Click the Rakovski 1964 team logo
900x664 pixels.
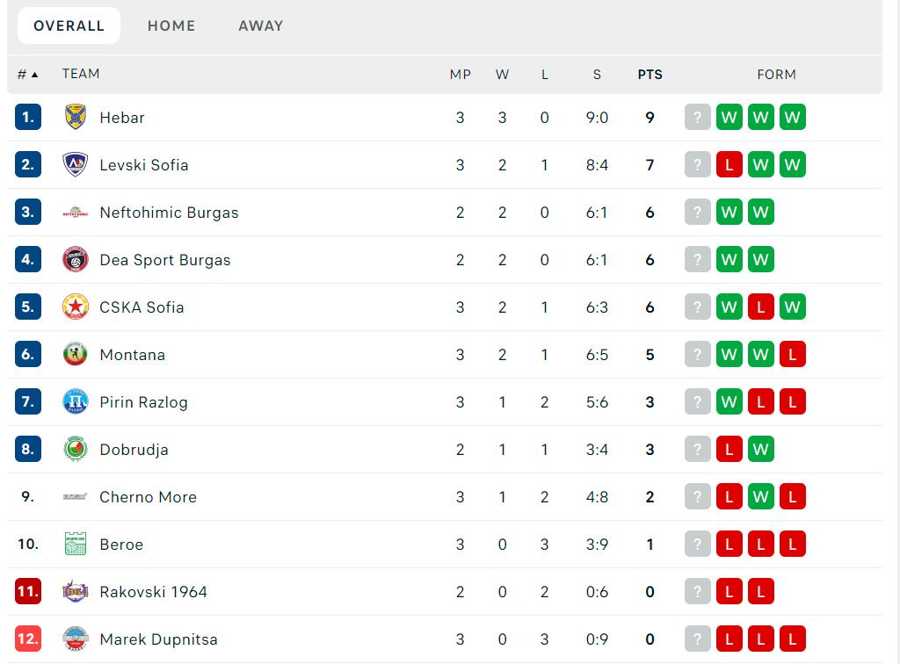[76, 591]
